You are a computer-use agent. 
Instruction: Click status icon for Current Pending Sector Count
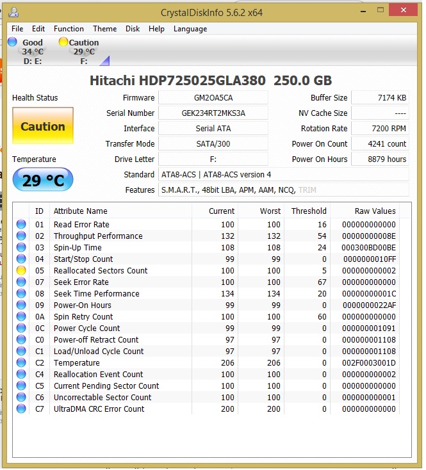21,386
